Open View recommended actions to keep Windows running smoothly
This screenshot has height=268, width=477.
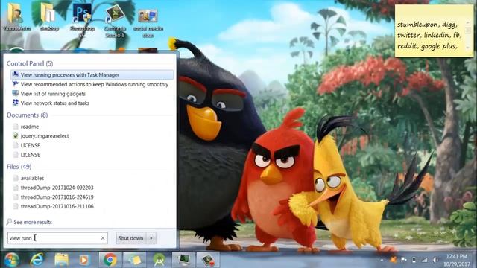pyautogui.click(x=92, y=84)
